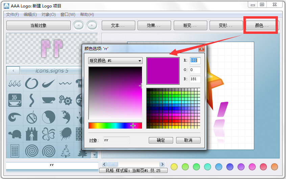The image size is (286, 179).
Task: Click the next object arrow button
Action: click(x=92, y=25)
